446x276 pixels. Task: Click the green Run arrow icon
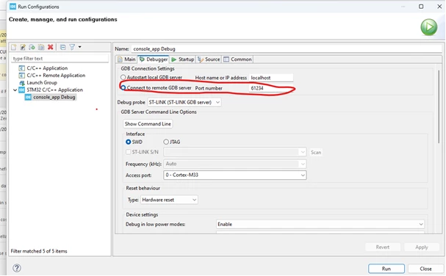(x=428, y=27)
